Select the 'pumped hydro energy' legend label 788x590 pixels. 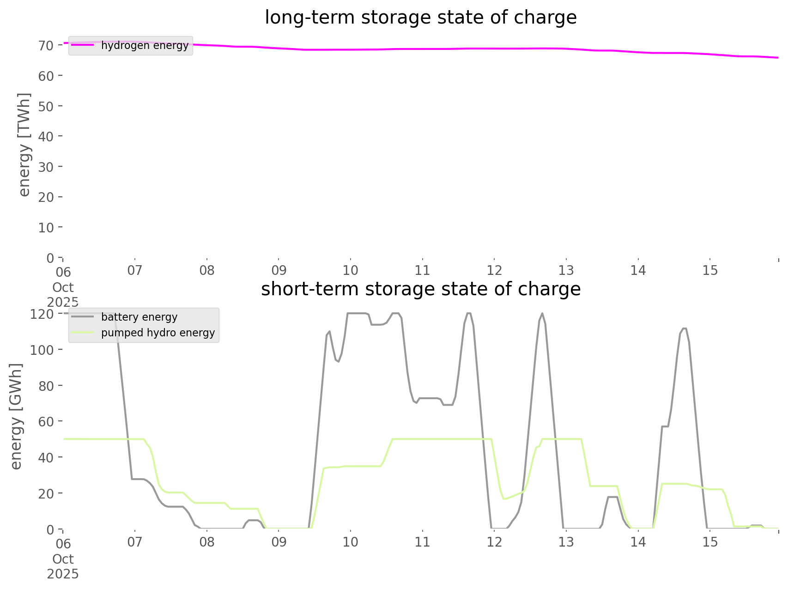158,333
